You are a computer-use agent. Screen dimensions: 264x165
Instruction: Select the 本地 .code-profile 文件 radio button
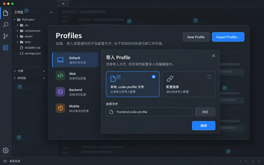coord(154,77)
